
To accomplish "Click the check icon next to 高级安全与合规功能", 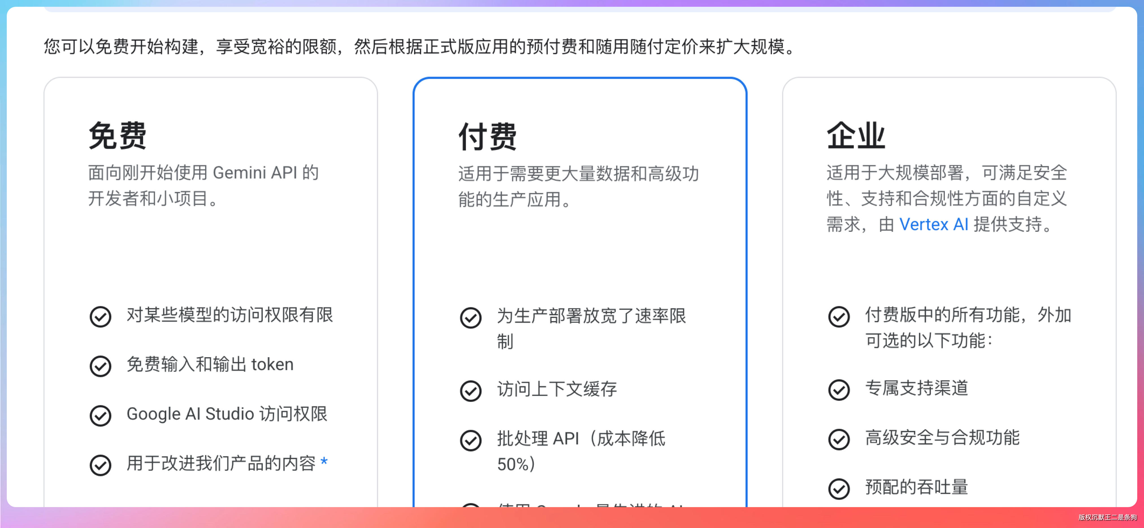I will click(x=838, y=439).
